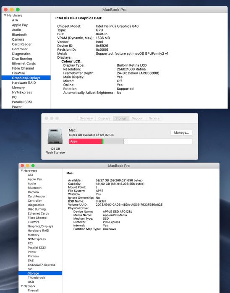
Task: Click the VRAM value 1536 MB
Action: click(x=103, y=38)
